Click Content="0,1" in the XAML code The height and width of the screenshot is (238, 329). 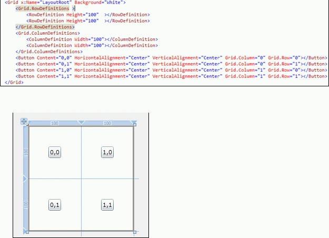[x=54, y=64]
